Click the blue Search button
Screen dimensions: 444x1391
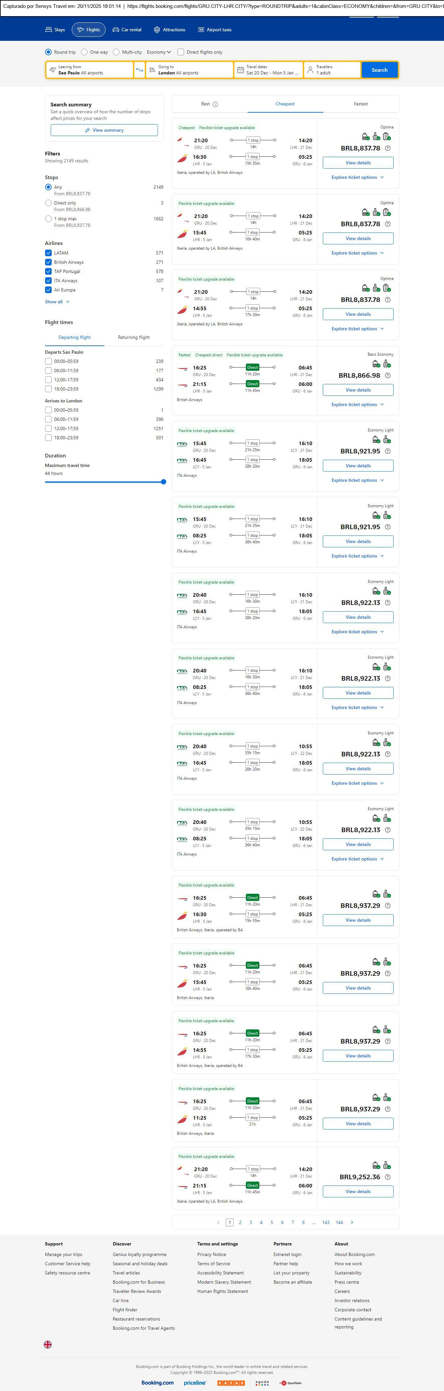(x=379, y=70)
